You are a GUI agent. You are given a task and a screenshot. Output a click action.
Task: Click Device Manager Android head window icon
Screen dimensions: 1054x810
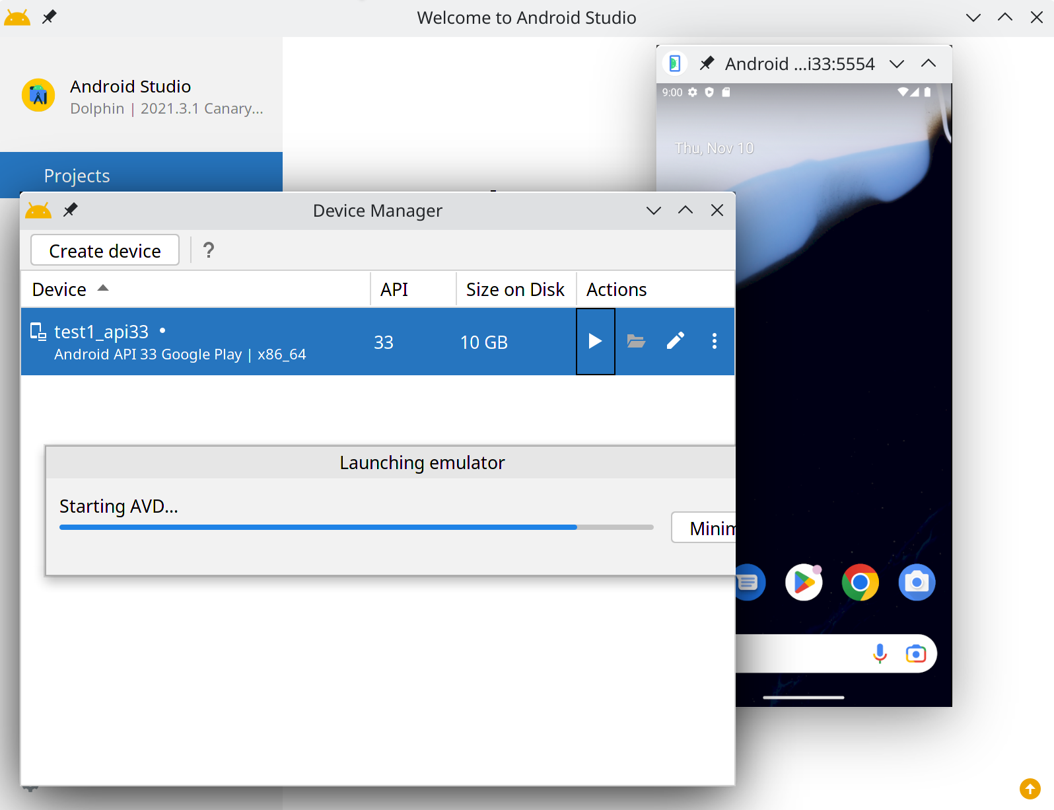point(38,211)
